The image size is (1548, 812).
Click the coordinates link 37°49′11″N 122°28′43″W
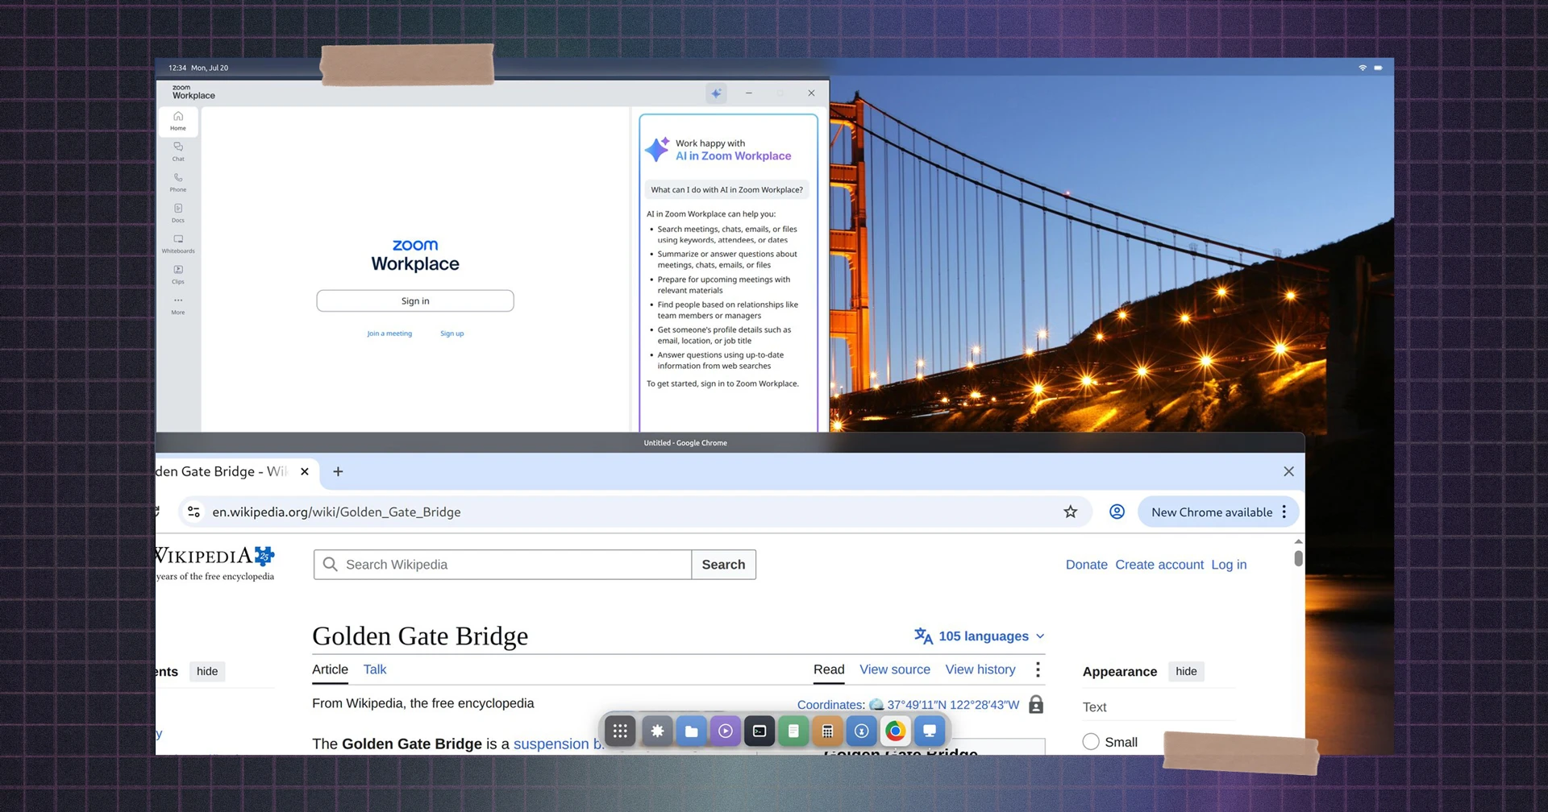[953, 705]
